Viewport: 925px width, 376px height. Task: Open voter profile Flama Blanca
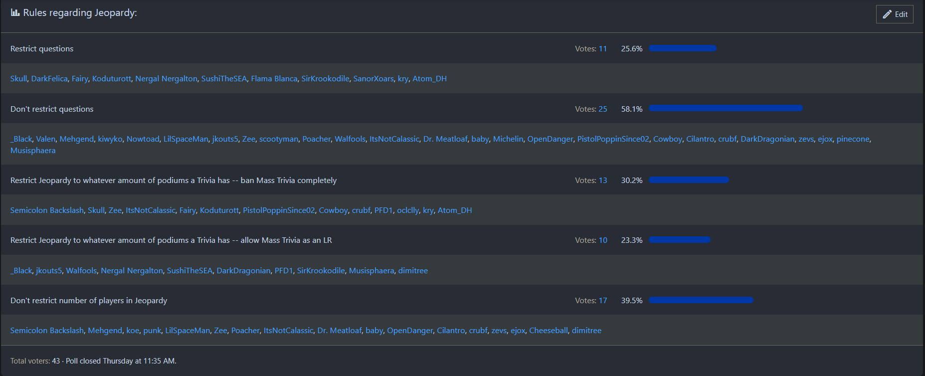pos(274,79)
